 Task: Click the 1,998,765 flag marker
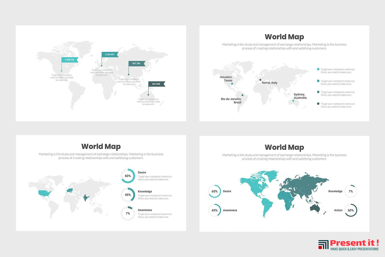[x=70, y=60]
